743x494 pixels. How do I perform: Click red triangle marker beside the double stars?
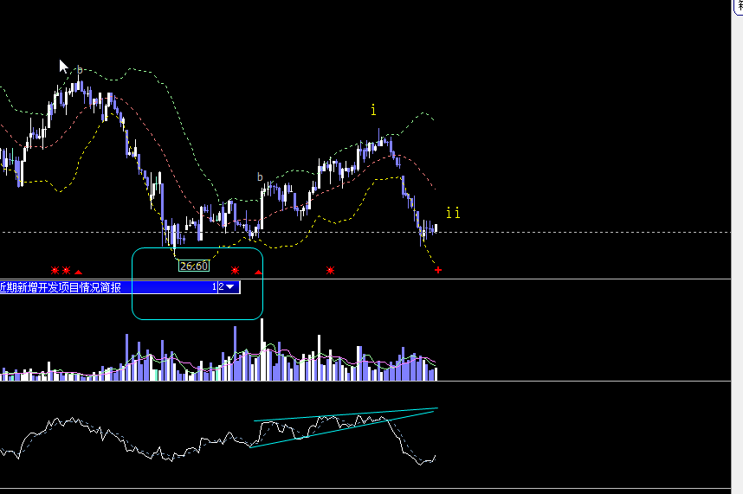[x=79, y=272]
